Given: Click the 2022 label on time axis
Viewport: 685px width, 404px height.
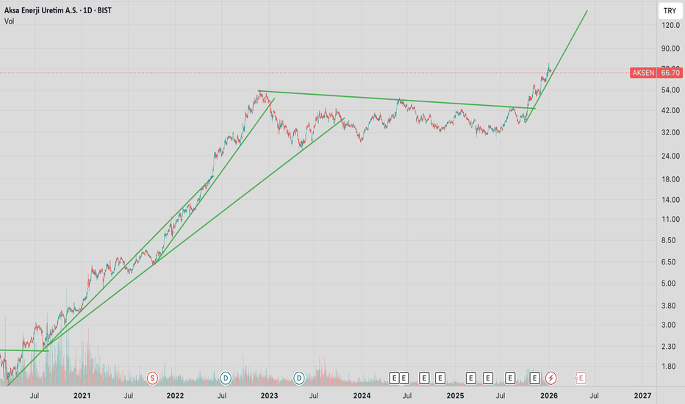Looking at the screenshot, I should pos(175,396).
